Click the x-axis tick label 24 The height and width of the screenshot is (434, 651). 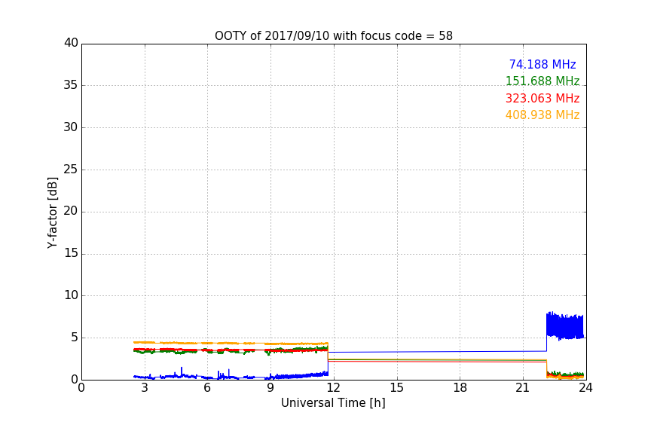click(585, 388)
